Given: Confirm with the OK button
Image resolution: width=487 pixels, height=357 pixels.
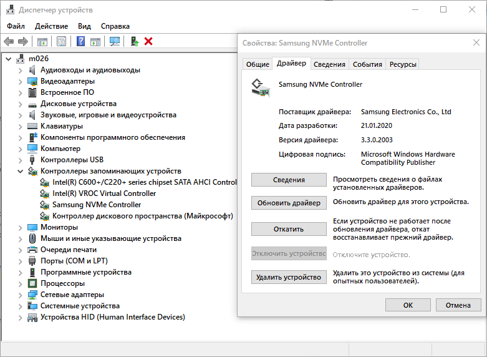Looking at the screenshot, I should click(x=408, y=305).
